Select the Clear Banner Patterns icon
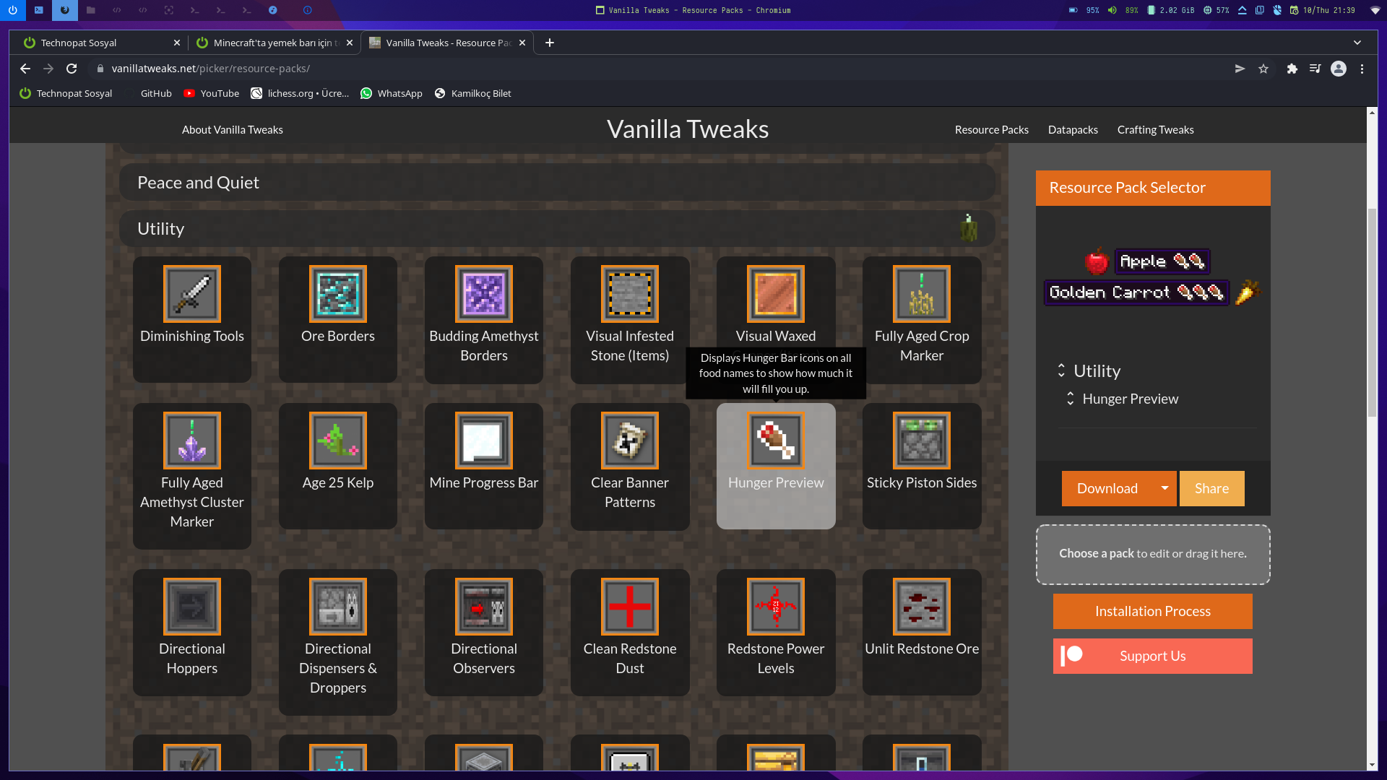 (x=629, y=441)
